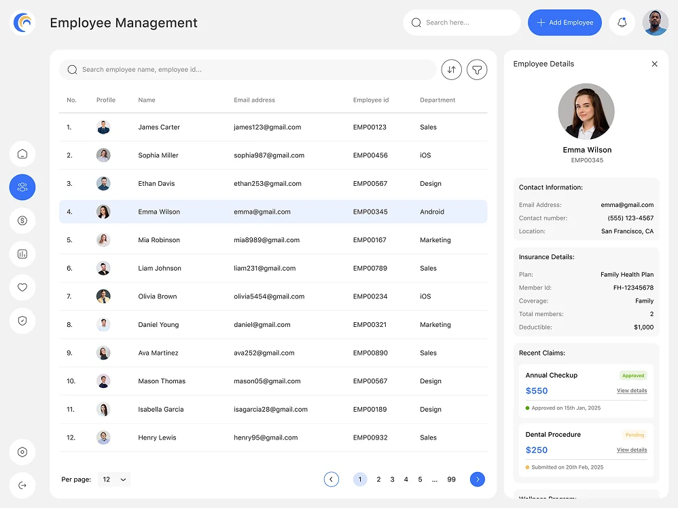The height and width of the screenshot is (508, 678).
Task: Open the filter funnel icon
Action: (477, 69)
